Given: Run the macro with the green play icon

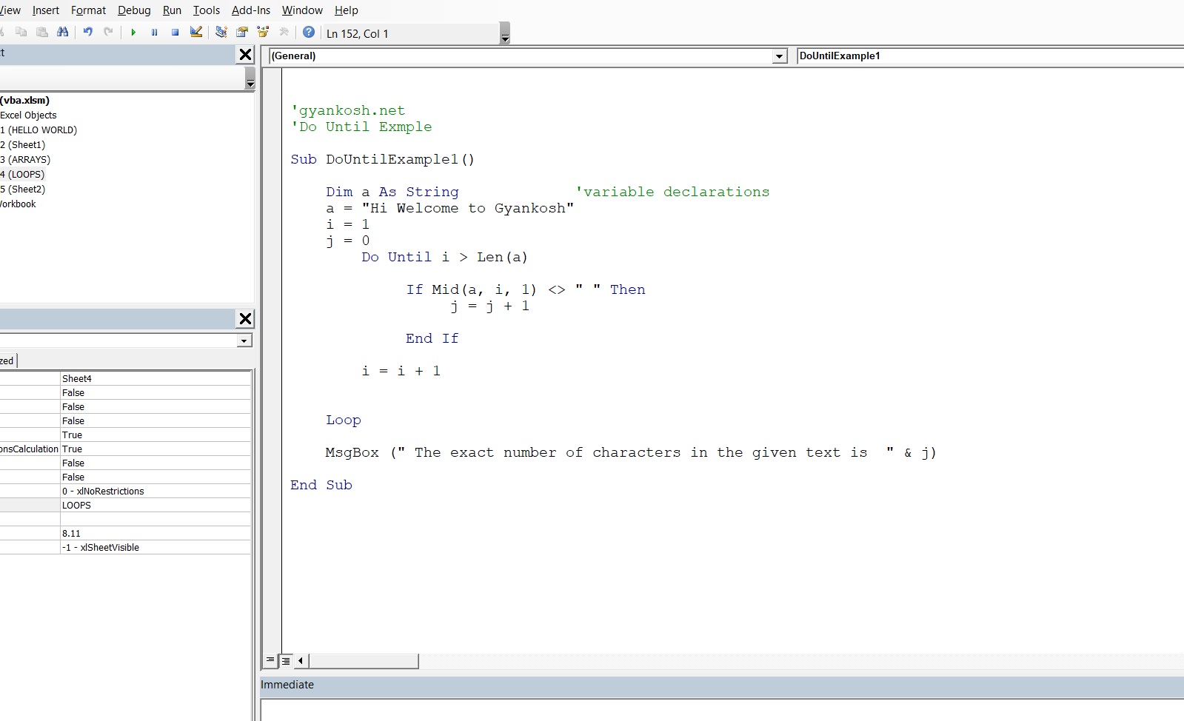Looking at the screenshot, I should (133, 33).
